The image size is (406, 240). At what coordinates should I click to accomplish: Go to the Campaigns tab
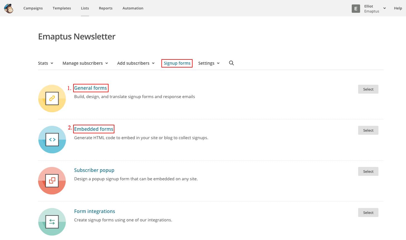tap(33, 8)
